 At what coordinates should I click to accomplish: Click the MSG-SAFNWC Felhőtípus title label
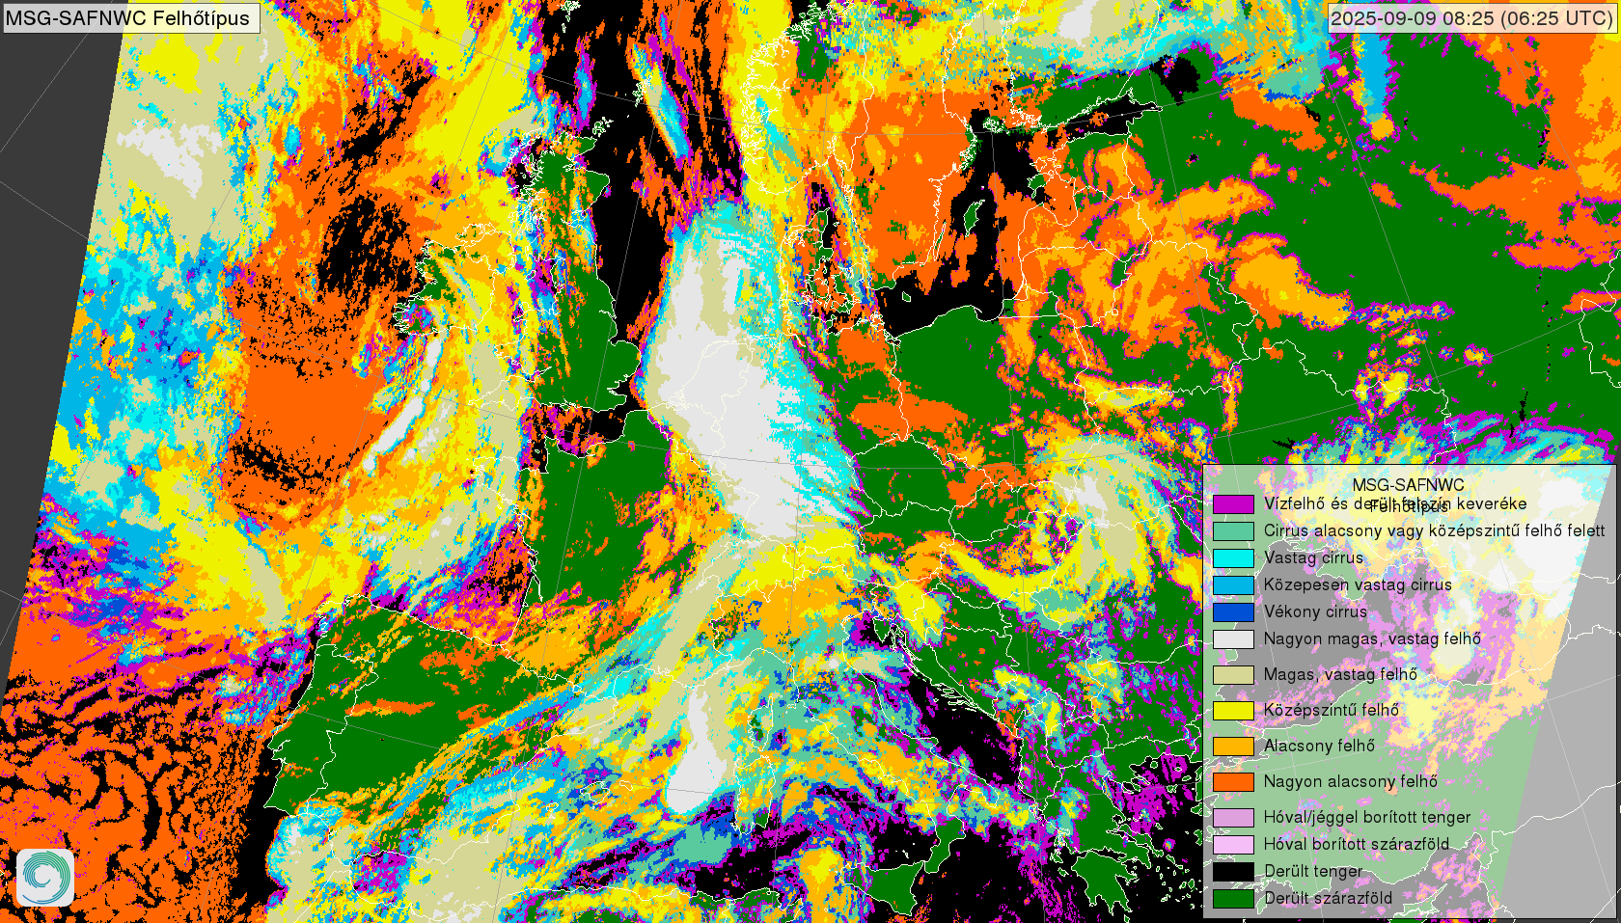pyautogui.click(x=130, y=17)
